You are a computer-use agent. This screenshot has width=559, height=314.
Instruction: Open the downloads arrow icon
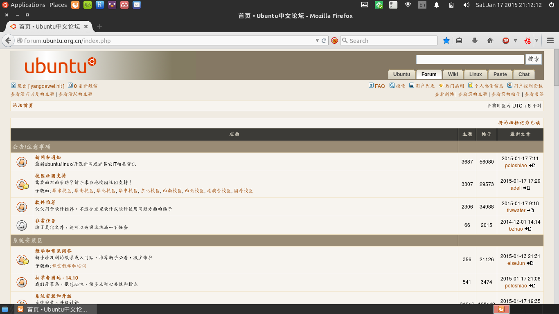475,40
